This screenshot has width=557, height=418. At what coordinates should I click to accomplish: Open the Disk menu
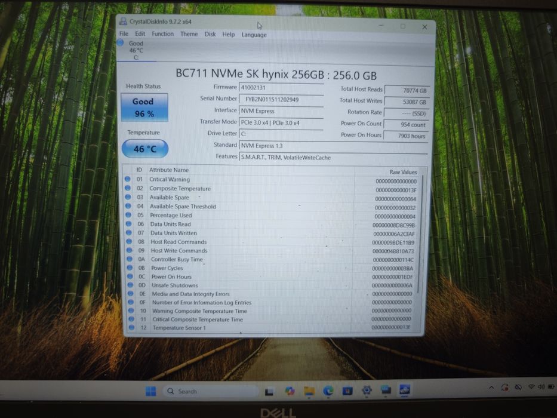coord(210,34)
